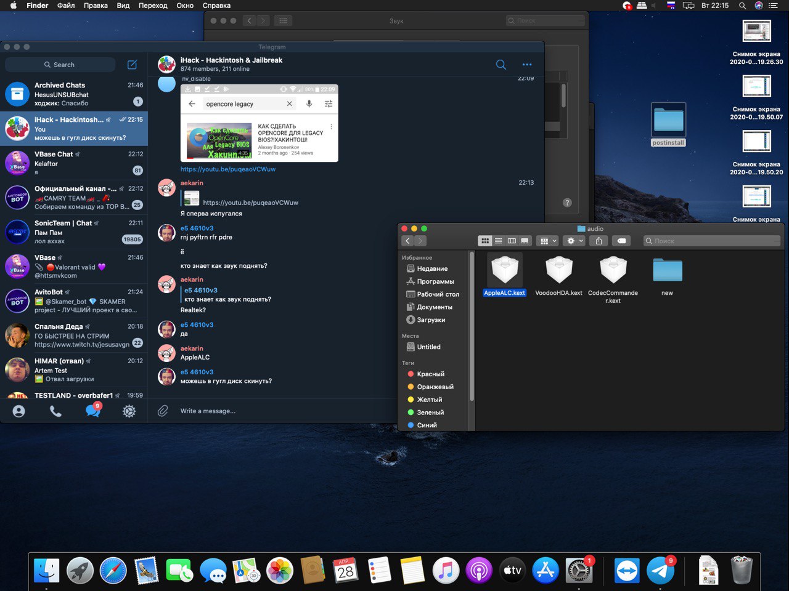Open the three-dot chat options menu
Screen dimensions: 789x591
tap(527, 65)
